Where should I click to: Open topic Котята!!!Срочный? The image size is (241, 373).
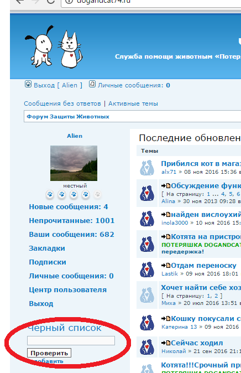[x=201, y=365]
